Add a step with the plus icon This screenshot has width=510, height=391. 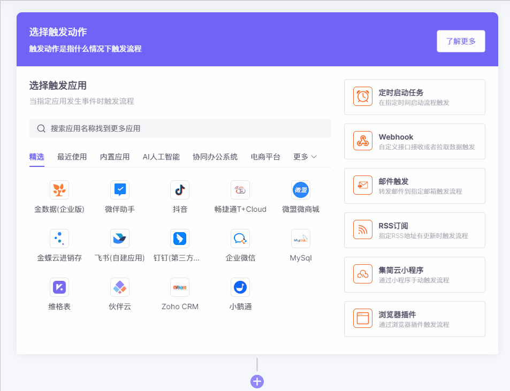coord(257,381)
